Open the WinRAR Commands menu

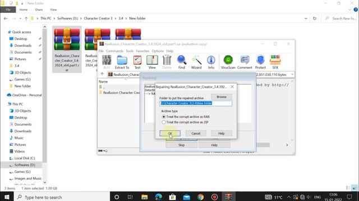[x=114, y=51]
